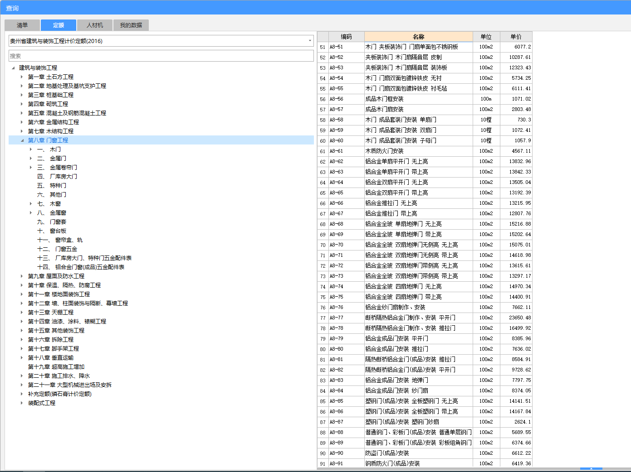Click 钢质防火门(成品)安装 cell
631x472 pixels.
(x=419, y=463)
